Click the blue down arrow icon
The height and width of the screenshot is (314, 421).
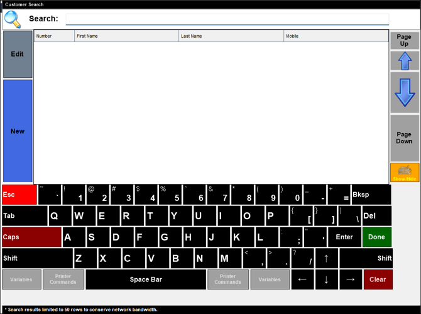405,92
